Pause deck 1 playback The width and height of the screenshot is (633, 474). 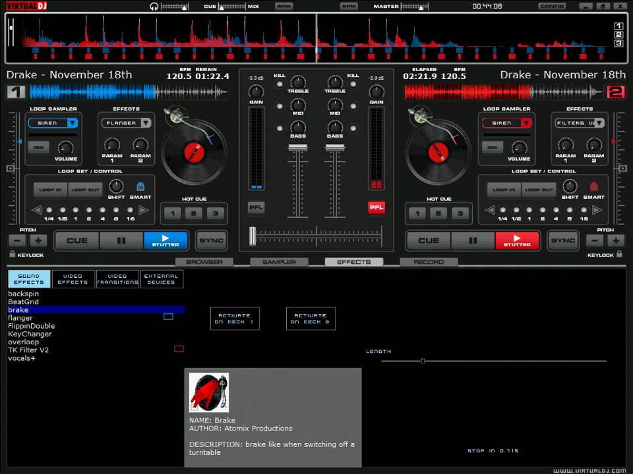121,241
